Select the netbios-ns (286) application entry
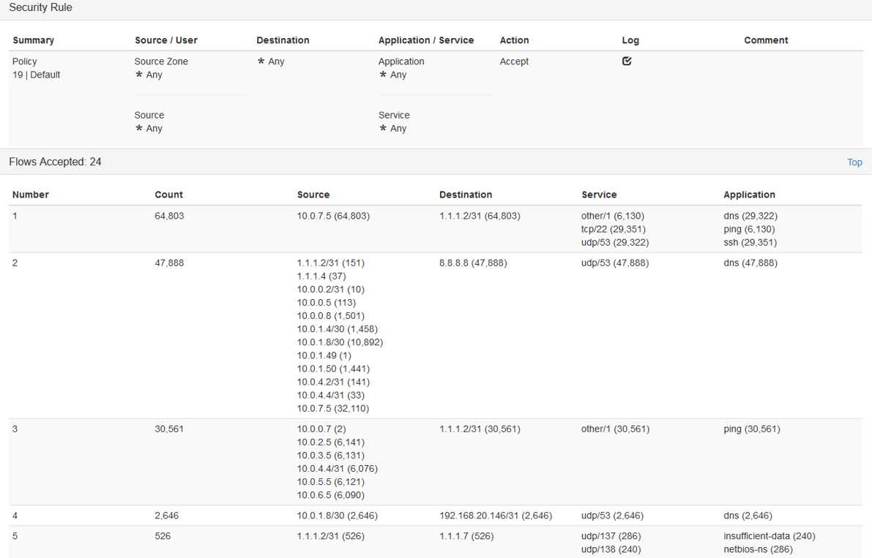 (758, 549)
